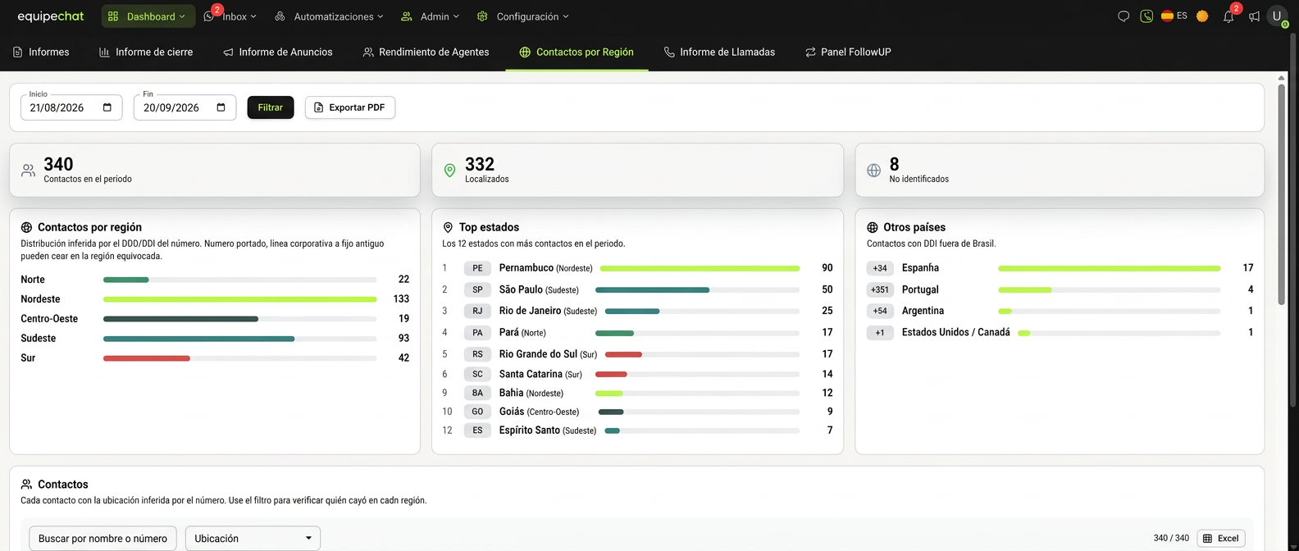The height and width of the screenshot is (551, 1299).
Task: Open the Automatizaciones menu
Action: tap(329, 16)
